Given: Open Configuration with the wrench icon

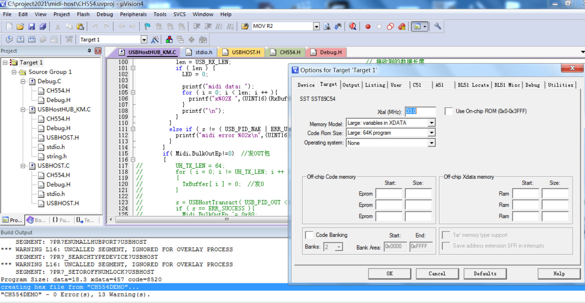Looking at the screenshot, I should point(438,26).
